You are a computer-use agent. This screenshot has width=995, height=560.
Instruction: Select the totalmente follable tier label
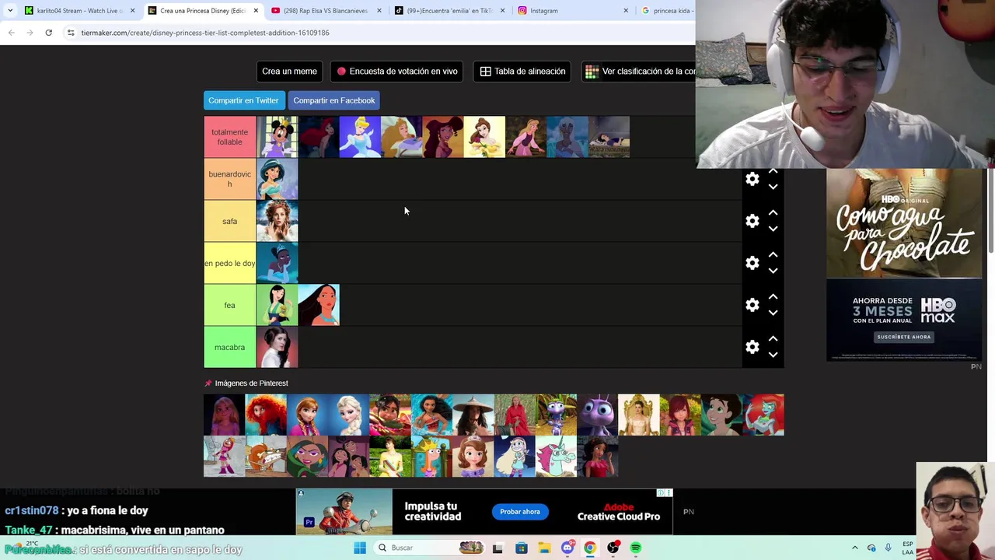coord(229,137)
